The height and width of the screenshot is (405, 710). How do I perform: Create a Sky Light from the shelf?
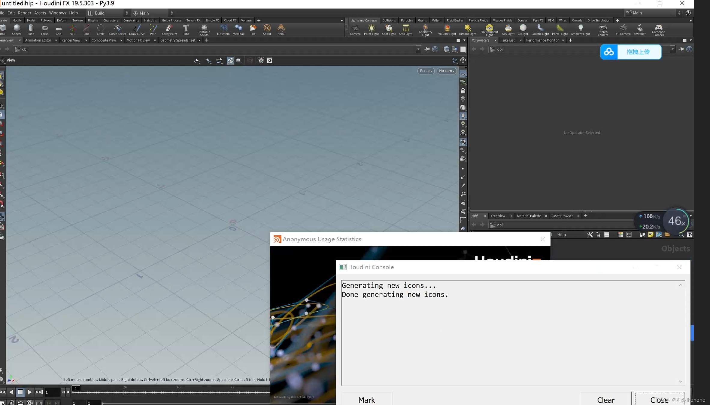click(508, 30)
